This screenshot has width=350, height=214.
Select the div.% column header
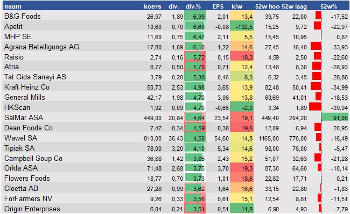pyautogui.click(x=193, y=6)
